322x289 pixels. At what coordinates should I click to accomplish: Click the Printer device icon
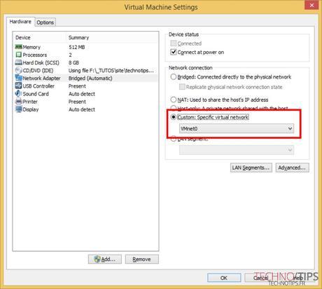point(19,102)
